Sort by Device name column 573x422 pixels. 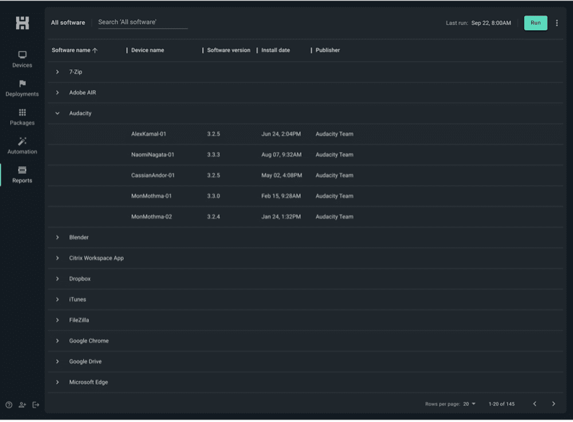148,50
